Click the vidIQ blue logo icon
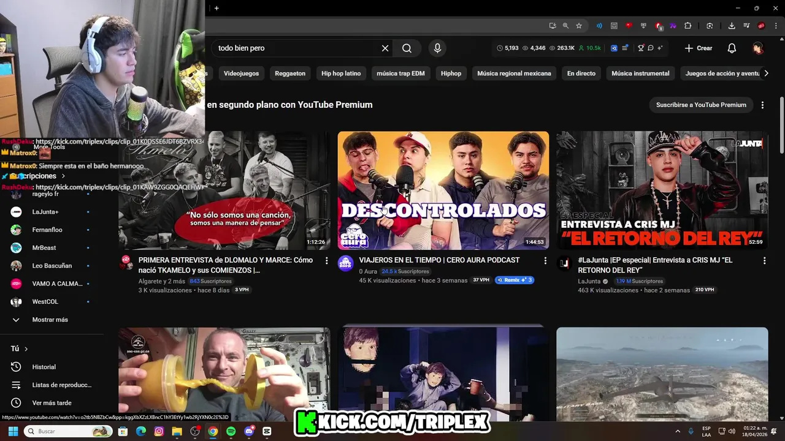This screenshot has height=441, width=785. coord(614,48)
